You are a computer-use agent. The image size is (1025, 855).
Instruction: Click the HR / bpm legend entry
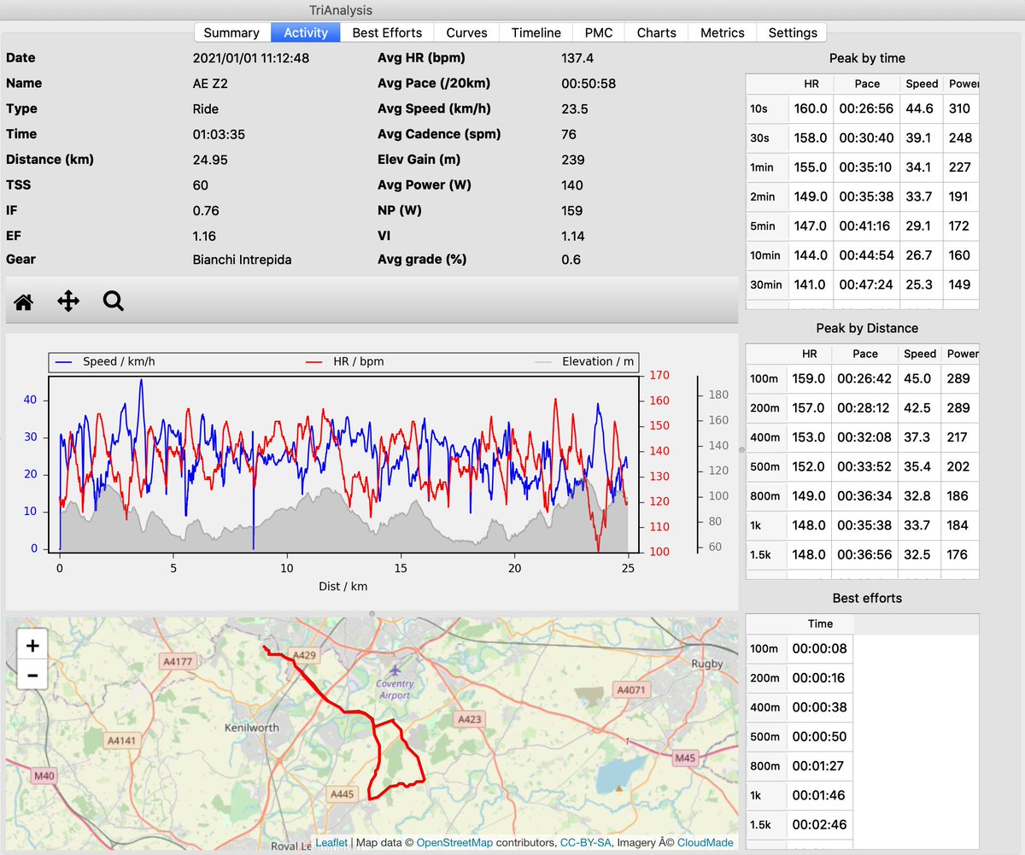pyautogui.click(x=345, y=361)
